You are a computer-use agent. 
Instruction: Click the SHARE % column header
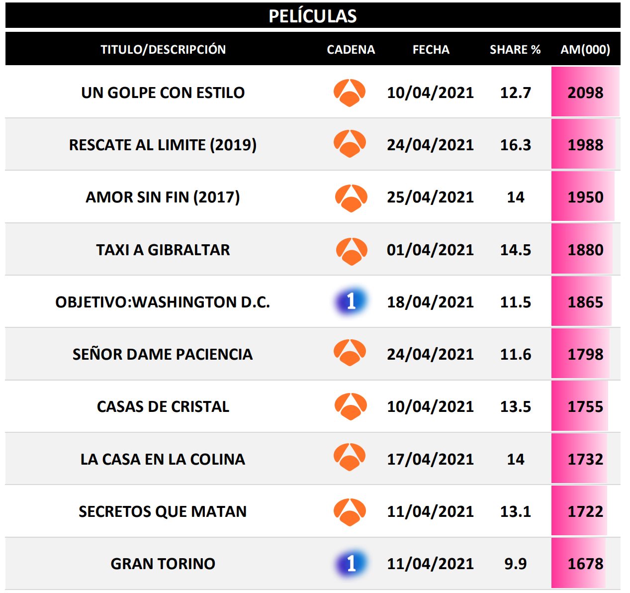click(515, 50)
